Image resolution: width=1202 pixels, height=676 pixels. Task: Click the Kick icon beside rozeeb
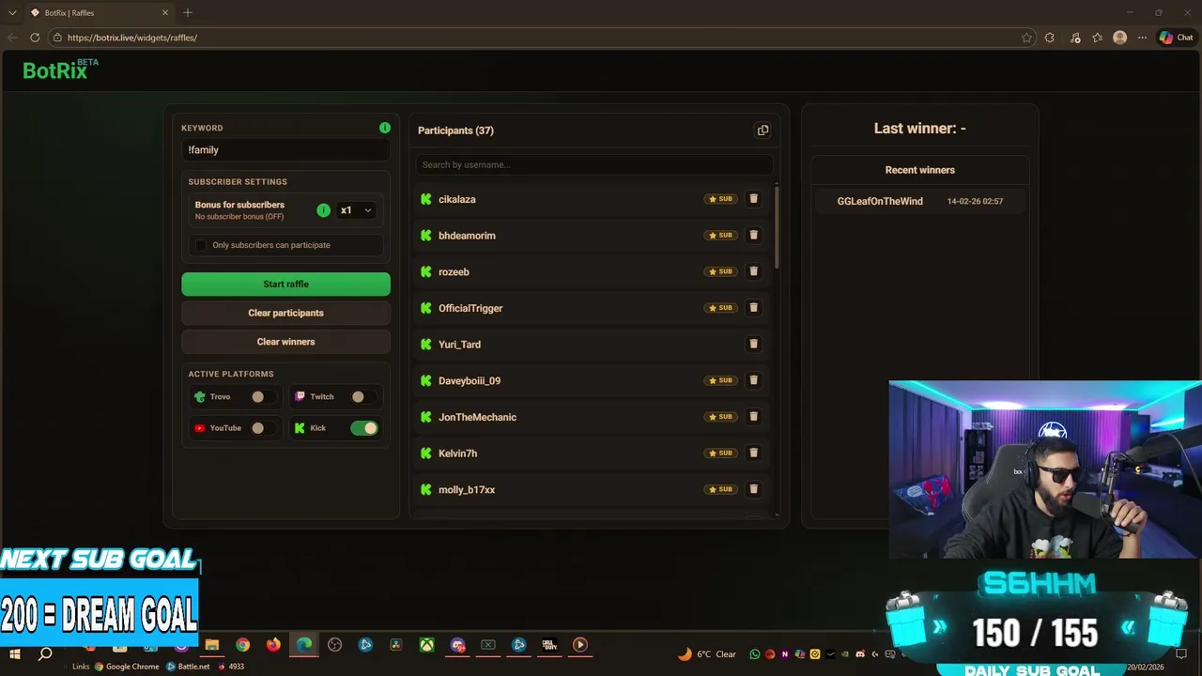click(426, 271)
